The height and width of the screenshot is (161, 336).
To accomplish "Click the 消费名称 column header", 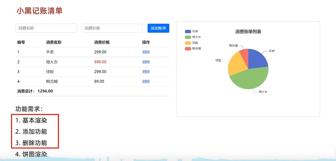I will tap(54, 42).
